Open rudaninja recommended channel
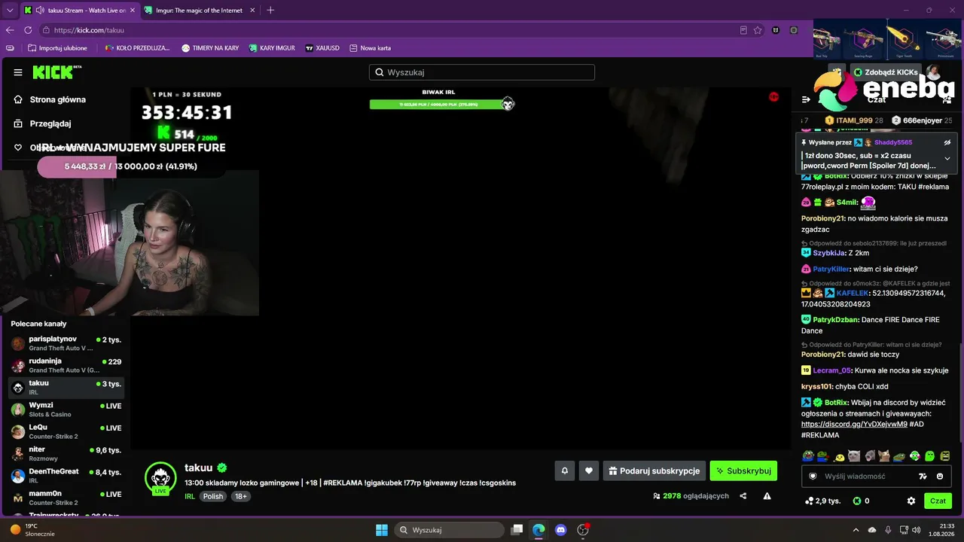 pos(66,366)
